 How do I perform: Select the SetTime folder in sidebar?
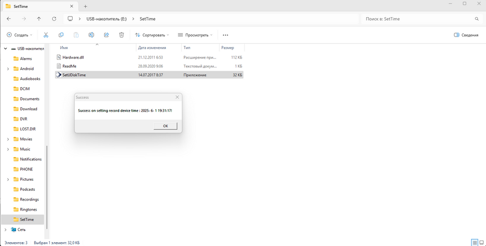click(x=27, y=219)
